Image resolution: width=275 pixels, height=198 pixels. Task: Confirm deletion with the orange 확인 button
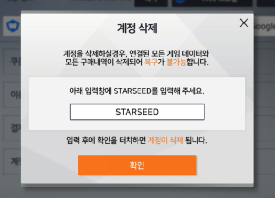[x=137, y=165]
